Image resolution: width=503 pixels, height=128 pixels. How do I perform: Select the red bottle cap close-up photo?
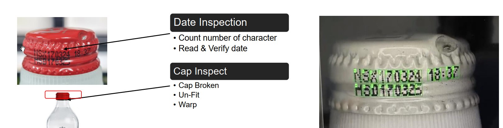[x=62, y=51]
